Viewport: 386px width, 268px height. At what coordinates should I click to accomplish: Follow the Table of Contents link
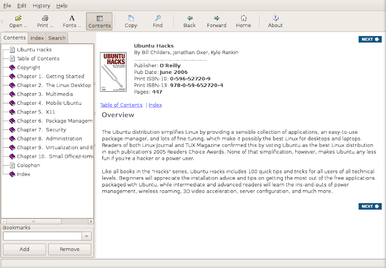click(x=121, y=105)
